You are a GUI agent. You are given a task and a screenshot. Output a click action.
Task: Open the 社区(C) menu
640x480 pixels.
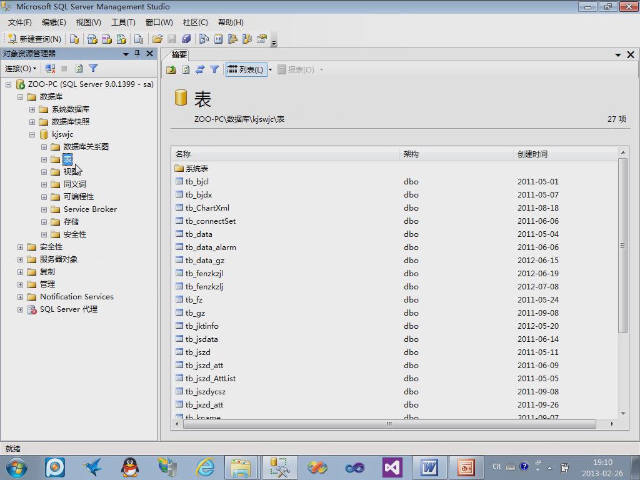(x=196, y=22)
